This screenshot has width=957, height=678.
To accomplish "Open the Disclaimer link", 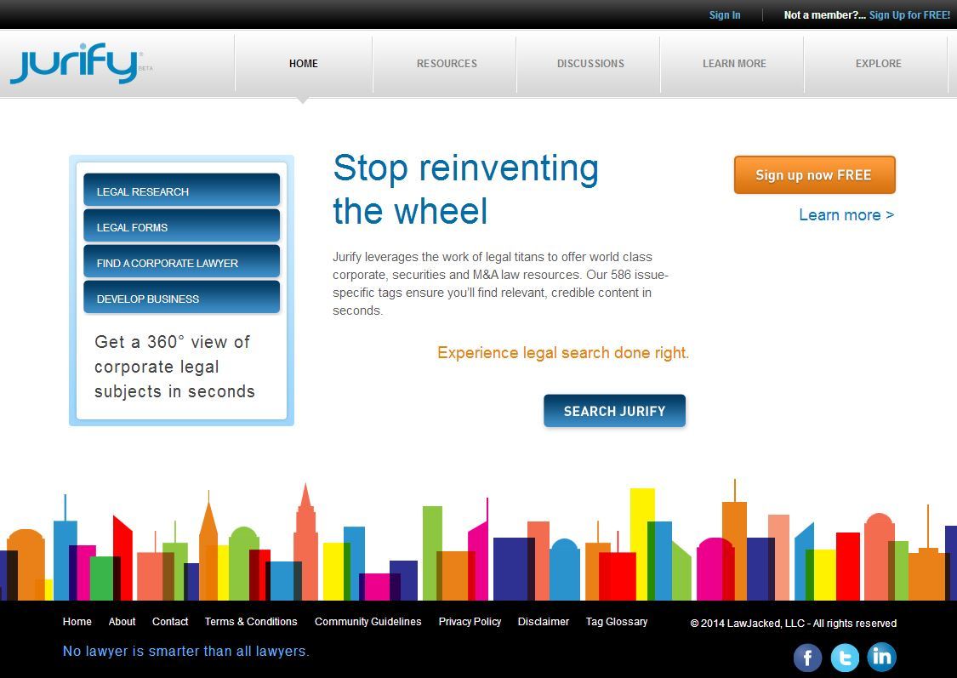I will [x=544, y=621].
